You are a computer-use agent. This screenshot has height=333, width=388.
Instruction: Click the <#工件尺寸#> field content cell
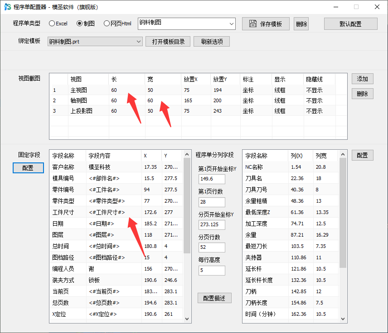114,212
